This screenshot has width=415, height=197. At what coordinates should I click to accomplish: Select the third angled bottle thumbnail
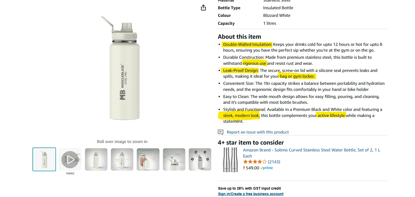(x=96, y=159)
